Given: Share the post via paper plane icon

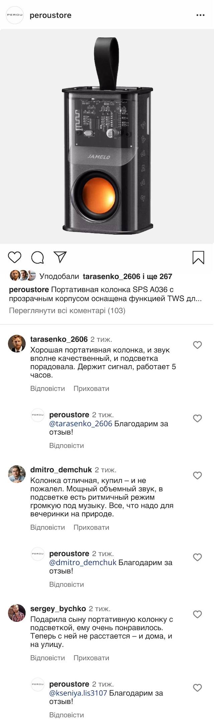Looking at the screenshot, I should tap(61, 257).
